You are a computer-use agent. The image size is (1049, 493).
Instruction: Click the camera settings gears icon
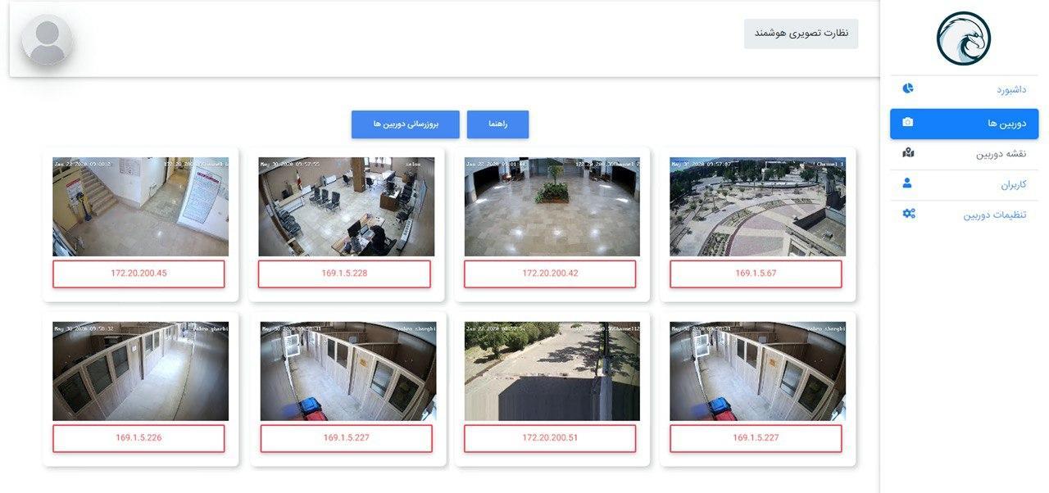(x=908, y=214)
